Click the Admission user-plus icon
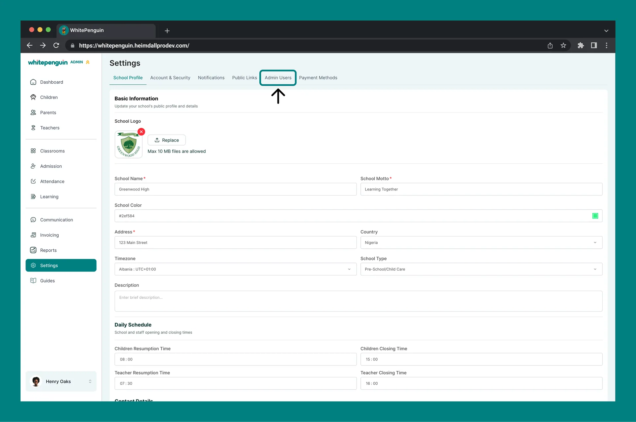The height and width of the screenshot is (422, 636). click(x=33, y=166)
